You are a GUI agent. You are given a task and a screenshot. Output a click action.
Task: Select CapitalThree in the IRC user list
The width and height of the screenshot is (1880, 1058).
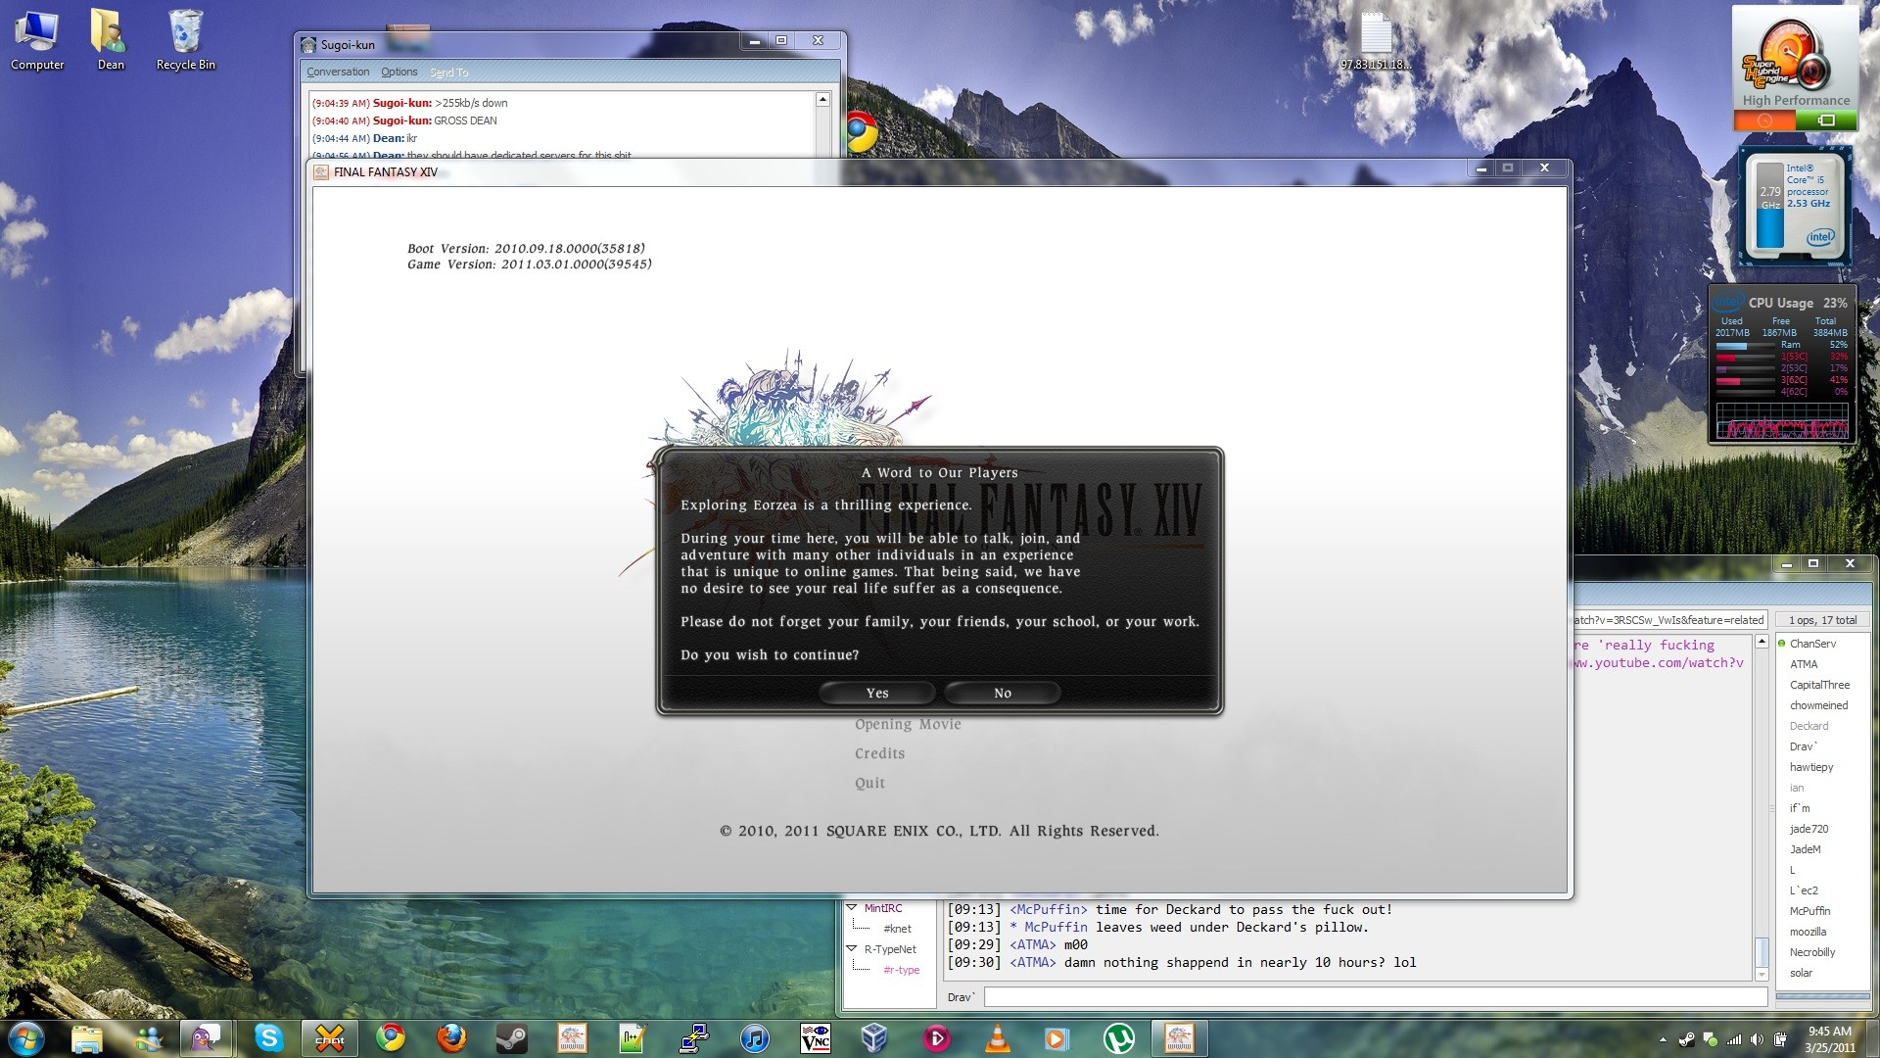1819,685
